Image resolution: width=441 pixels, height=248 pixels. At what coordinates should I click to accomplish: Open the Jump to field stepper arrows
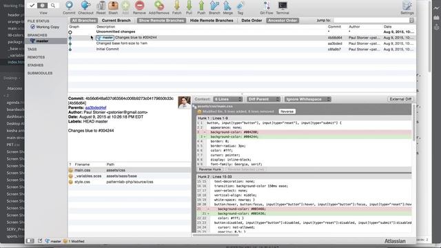412,20
